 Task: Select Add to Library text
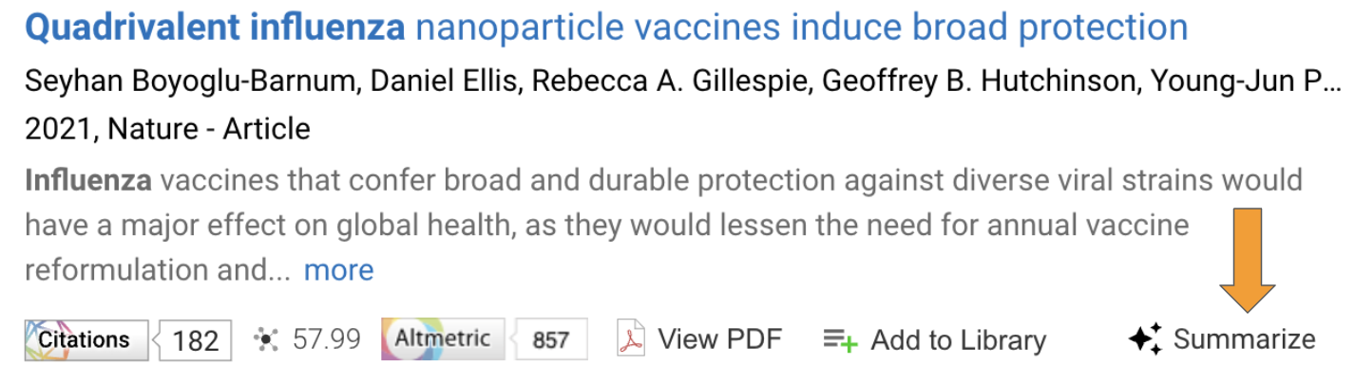click(x=958, y=340)
